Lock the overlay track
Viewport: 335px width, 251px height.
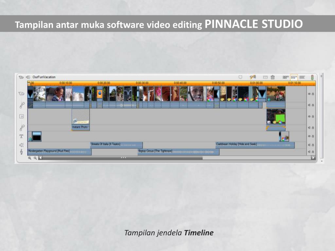313,116
